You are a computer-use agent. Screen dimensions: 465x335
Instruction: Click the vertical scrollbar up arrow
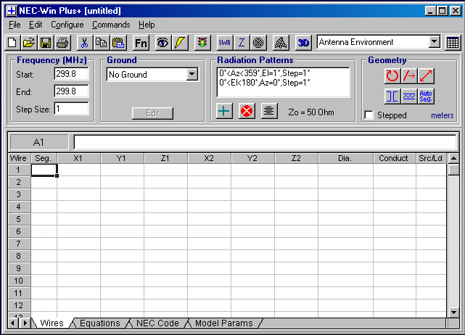point(453,158)
